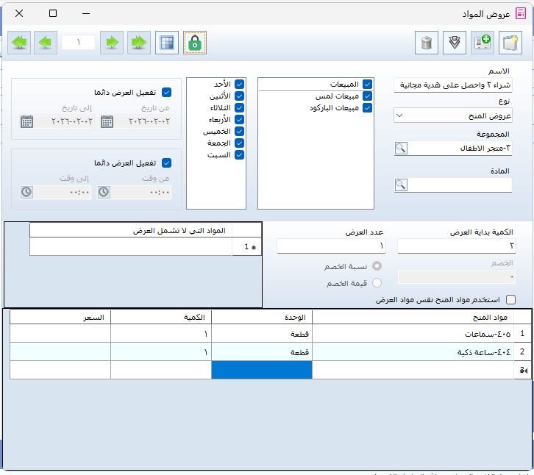Toggle the مبيعات لمس checkbox
This screenshot has width=534, height=475.
[368, 96]
